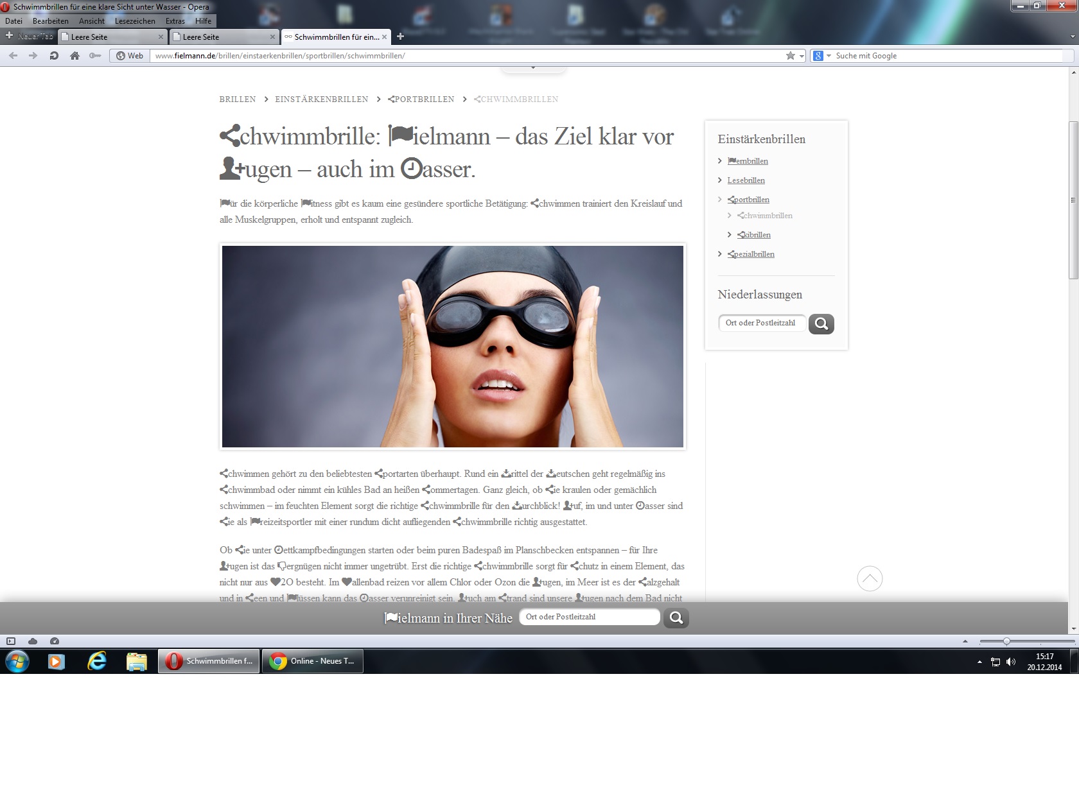Open the browser home page icon
The width and height of the screenshot is (1079, 810).
pos(75,56)
